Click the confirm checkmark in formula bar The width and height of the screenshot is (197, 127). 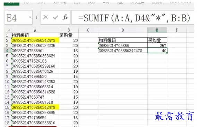point(55,17)
